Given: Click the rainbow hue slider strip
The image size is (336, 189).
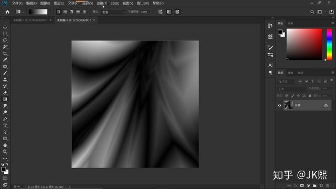Looking at the screenshot, I should coord(329,44).
